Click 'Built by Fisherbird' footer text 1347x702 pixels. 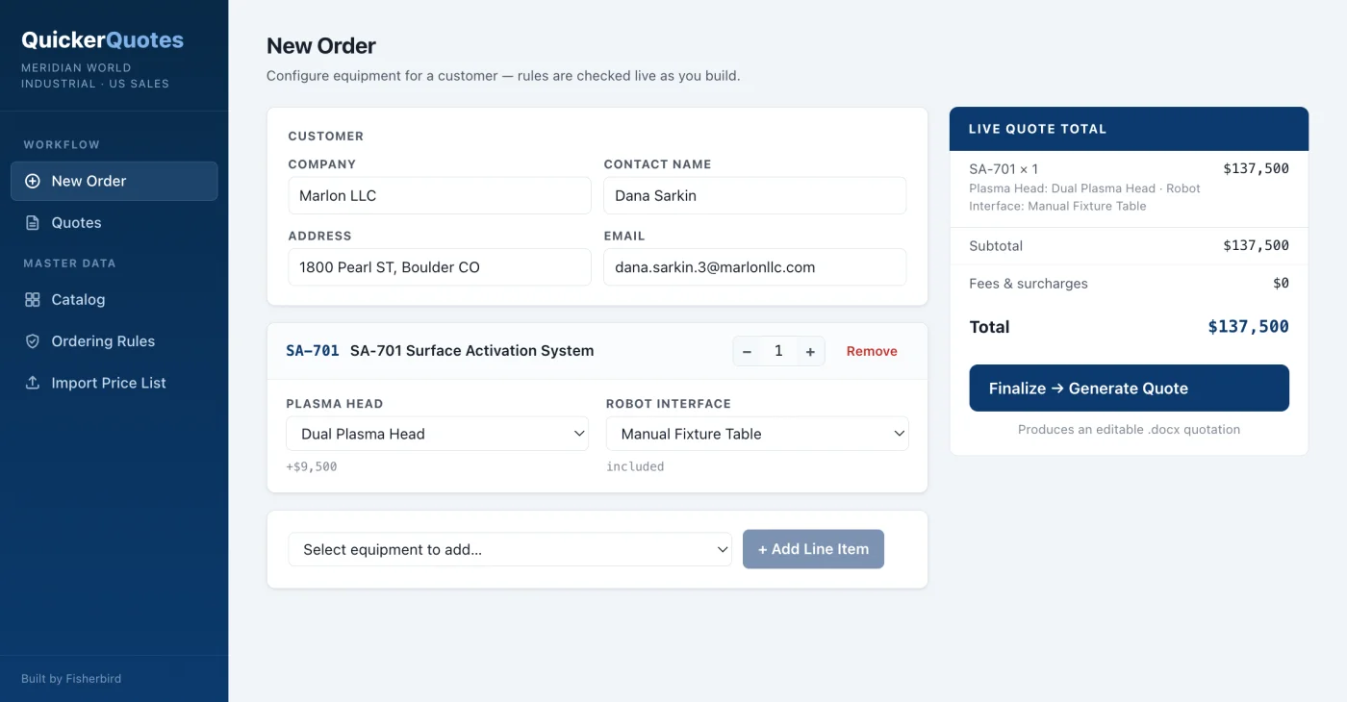[x=71, y=679]
